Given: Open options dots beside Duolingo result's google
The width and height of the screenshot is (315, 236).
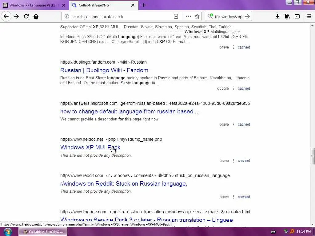Looking at the screenshot, I should 233,88.
